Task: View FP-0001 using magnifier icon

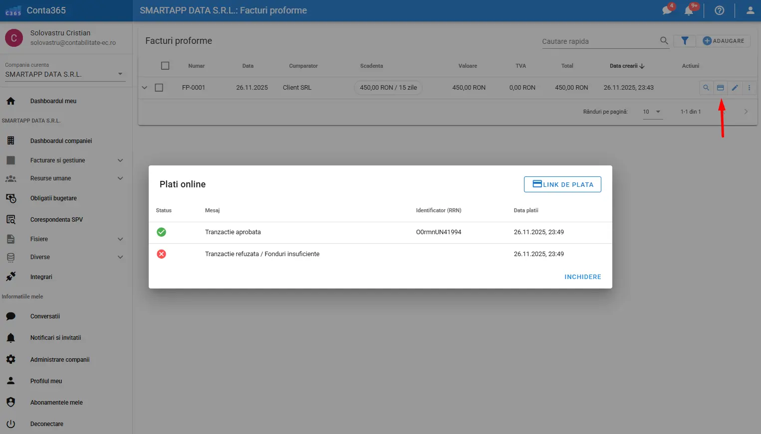Action: coord(706,88)
